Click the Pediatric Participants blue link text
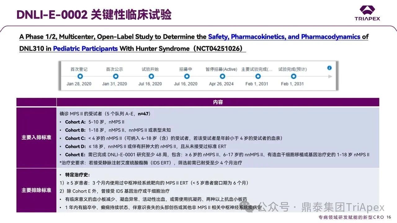 85,49
